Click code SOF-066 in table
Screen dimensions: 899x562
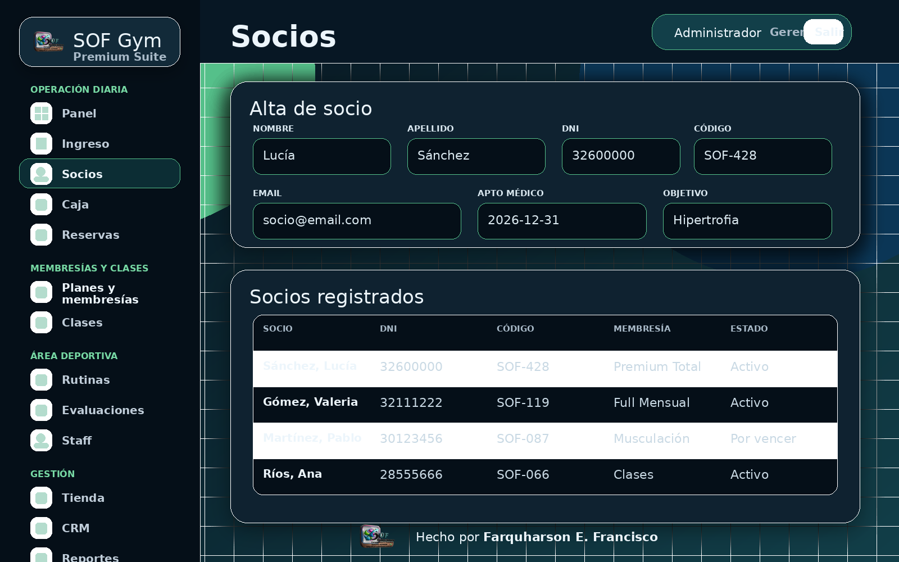pos(523,475)
